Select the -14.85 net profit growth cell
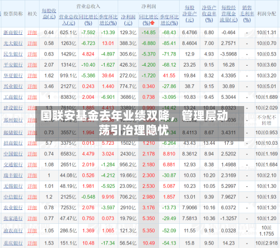Viewport: 280px width, 248px height. pyautogui.click(x=148, y=33)
